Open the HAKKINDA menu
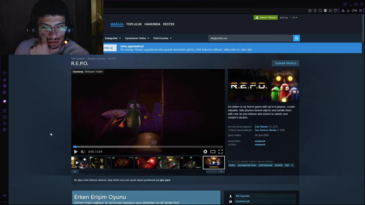 (x=152, y=24)
